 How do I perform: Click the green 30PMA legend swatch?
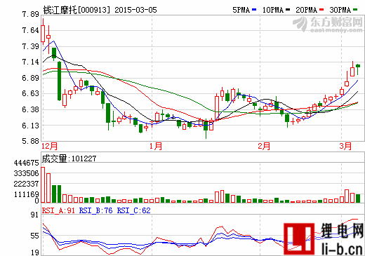click(355, 10)
